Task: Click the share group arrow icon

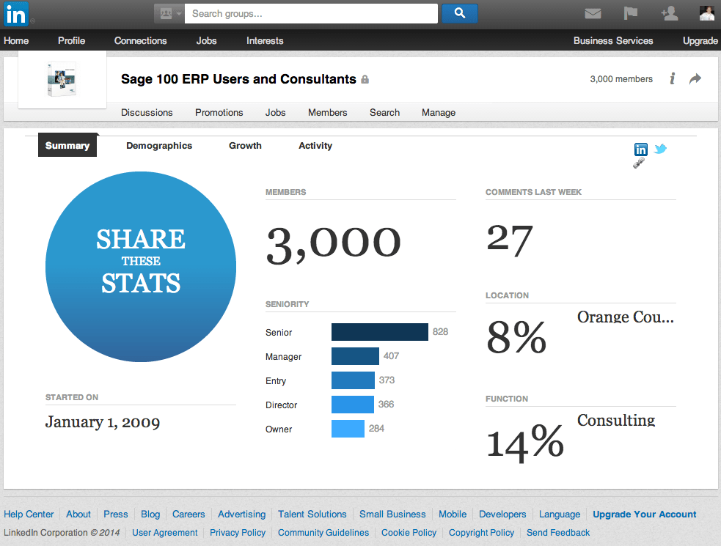Action: click(695, 78)
